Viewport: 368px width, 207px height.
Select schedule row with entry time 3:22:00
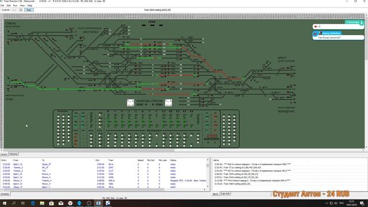[103, 164]
